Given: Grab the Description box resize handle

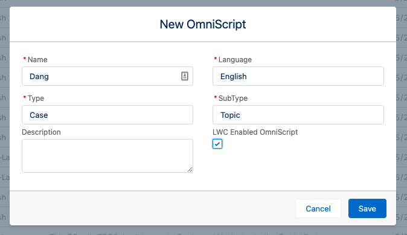Looking at the screenshot, I should tap(190, 170).
